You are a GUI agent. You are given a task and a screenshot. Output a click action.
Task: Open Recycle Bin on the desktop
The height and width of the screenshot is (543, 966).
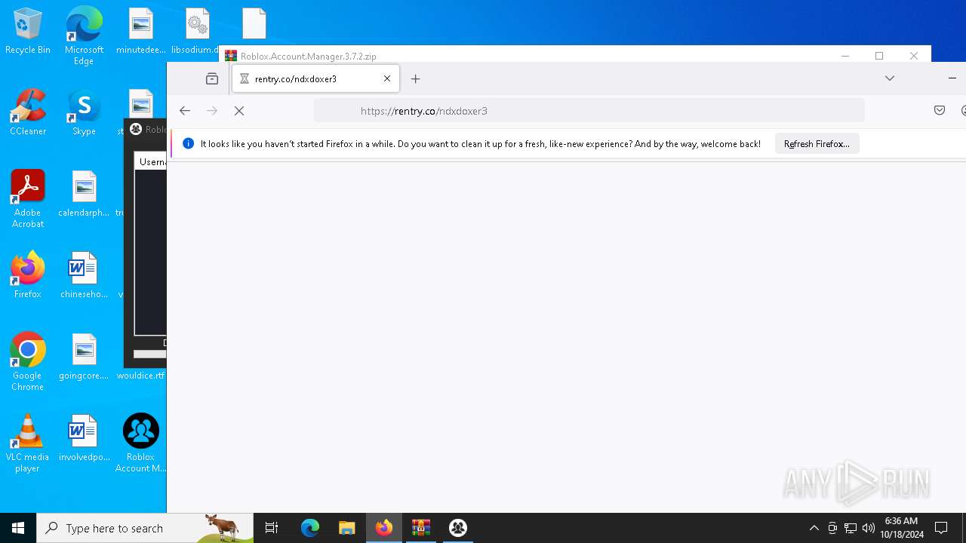click(x=28, y=32)
